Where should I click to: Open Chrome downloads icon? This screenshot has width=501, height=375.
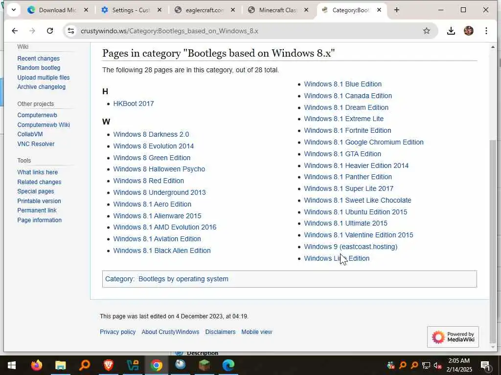[451, 31]
